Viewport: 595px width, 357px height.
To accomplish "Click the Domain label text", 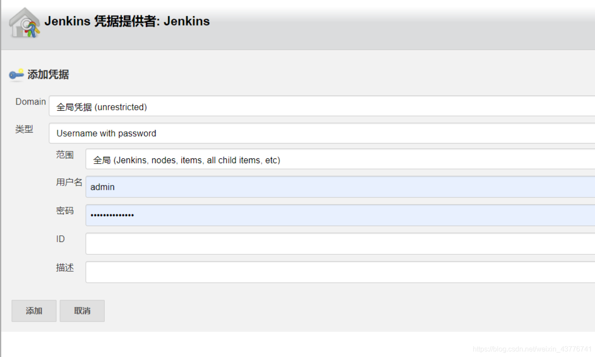I will tap(31, 101).
